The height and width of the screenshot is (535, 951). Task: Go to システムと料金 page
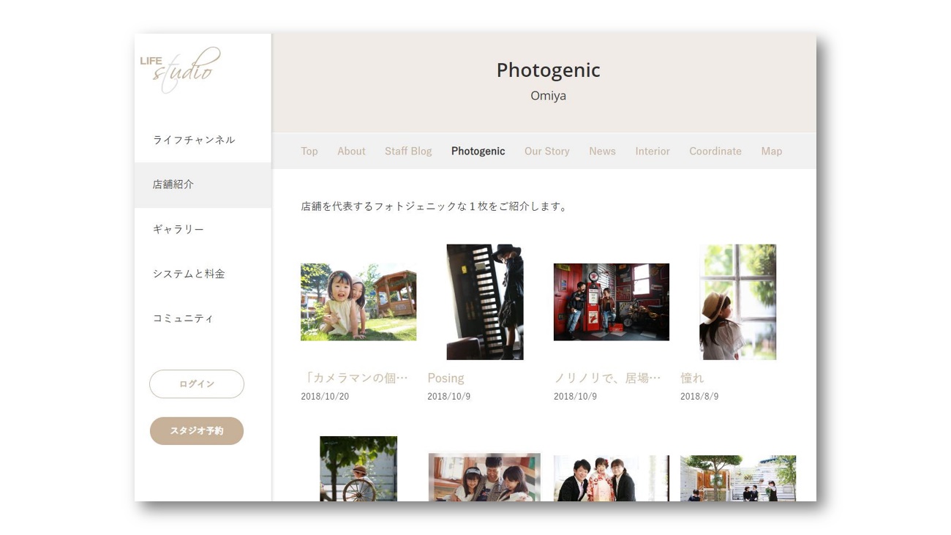(189, 274)
